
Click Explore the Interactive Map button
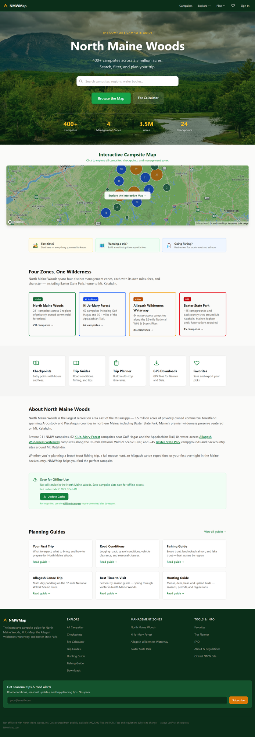tap(127, 196)
